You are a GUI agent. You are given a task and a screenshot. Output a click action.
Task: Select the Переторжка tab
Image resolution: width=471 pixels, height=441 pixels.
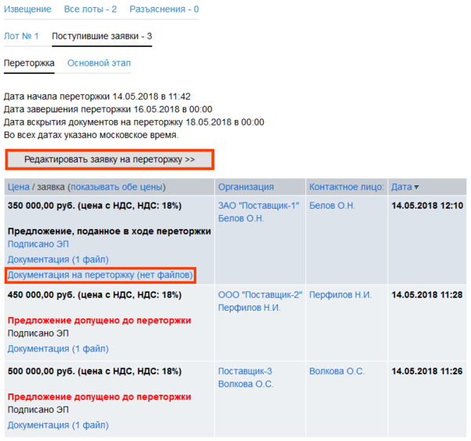29,63
